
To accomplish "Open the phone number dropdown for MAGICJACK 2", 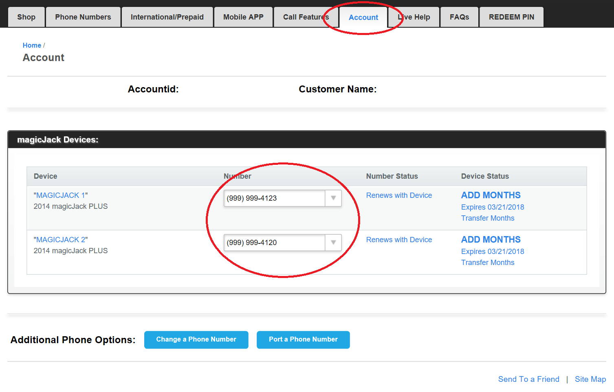I will pos(333,243).
